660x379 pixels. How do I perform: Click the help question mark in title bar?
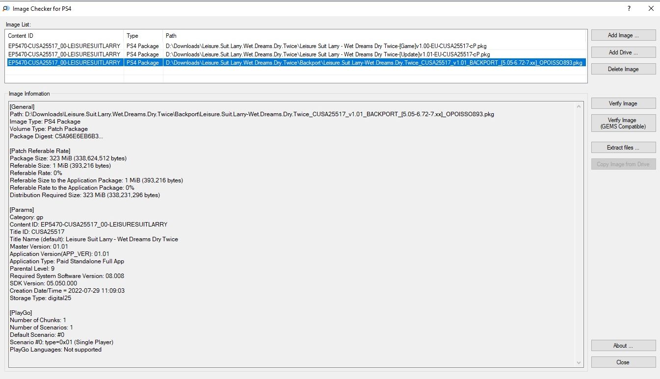(x=629, y=8)
